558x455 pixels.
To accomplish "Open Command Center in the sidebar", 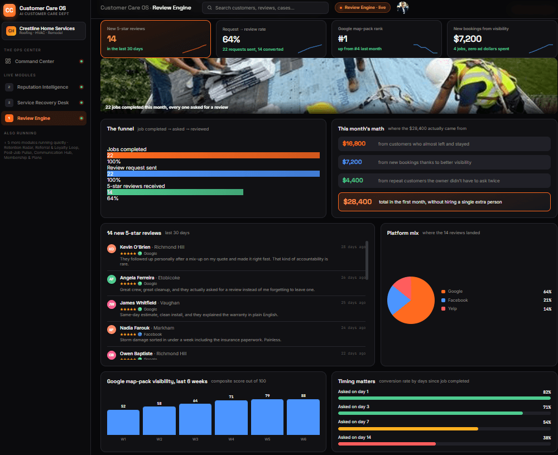I will [44, 61].
